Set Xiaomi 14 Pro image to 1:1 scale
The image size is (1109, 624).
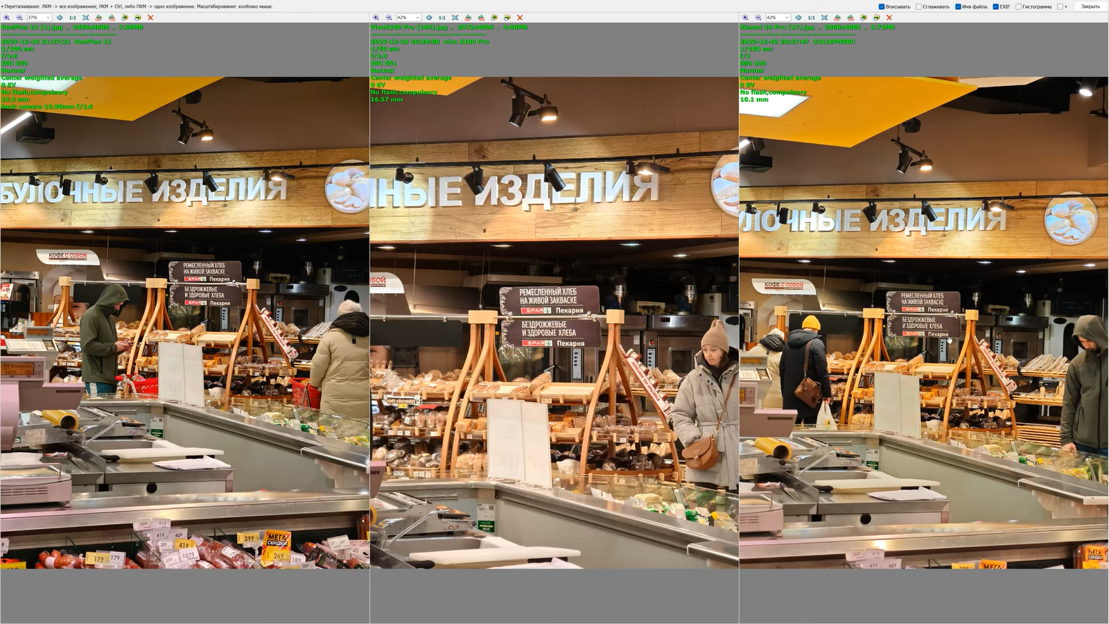[x=811, y=17]
